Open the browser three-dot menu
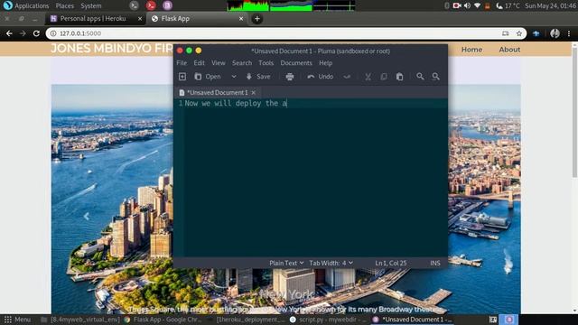578x325 pixels. 569,33
